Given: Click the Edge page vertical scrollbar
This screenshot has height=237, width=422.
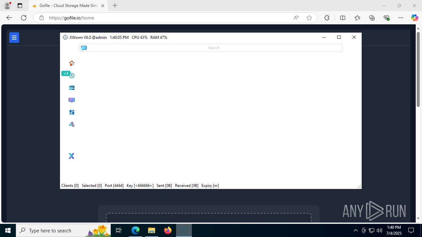Looking at the screenshot, I should 418,69.
